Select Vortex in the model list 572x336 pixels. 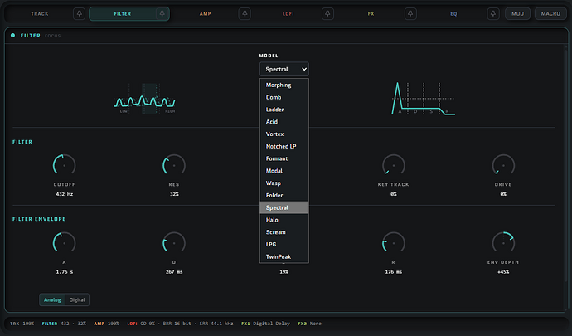click(284, 134)
